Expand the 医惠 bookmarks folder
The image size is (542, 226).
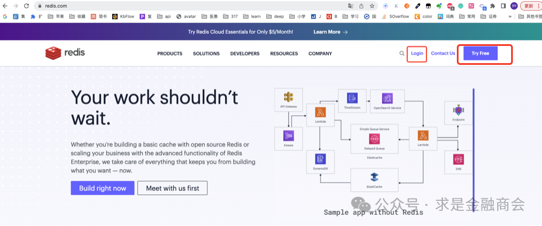click(x=210, y=16)
